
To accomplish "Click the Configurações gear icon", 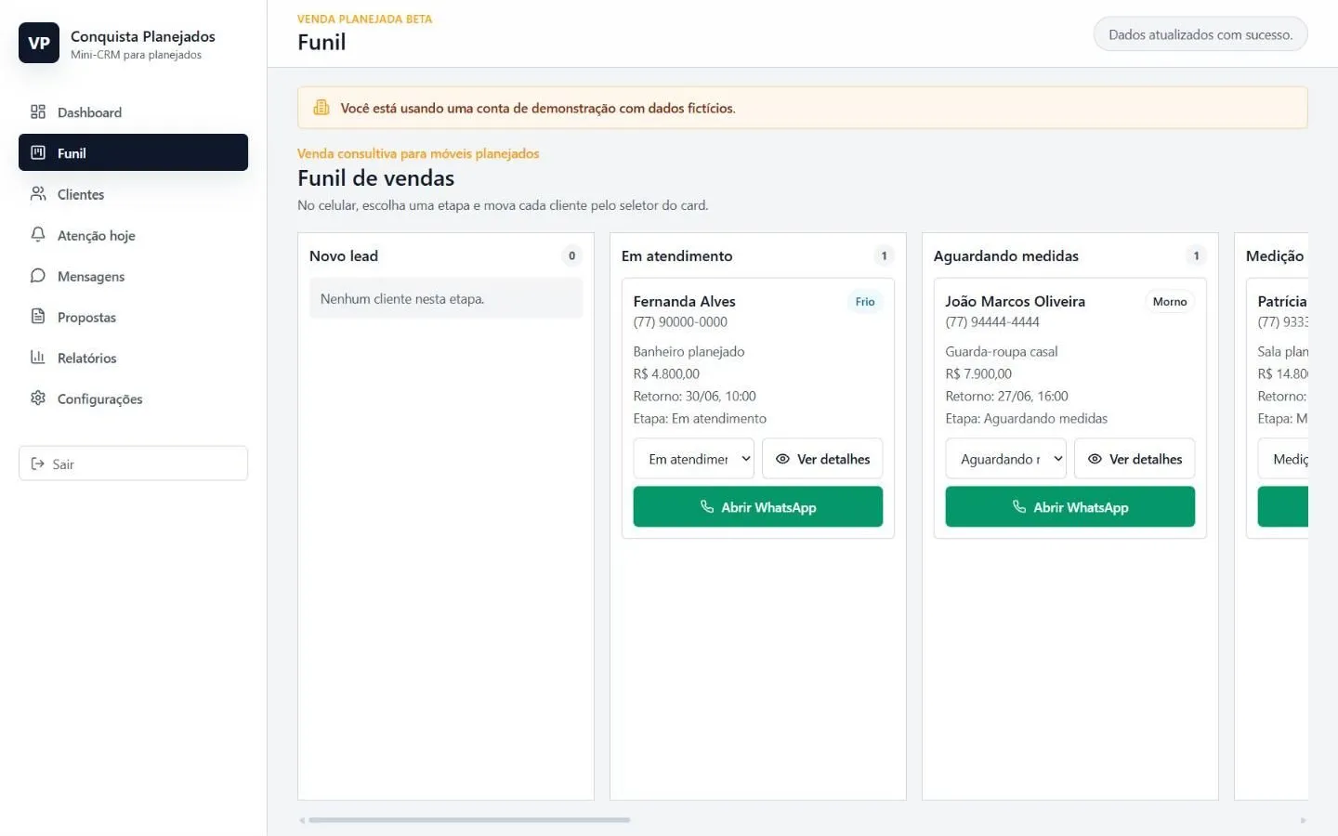I will (x=38, y=398).
